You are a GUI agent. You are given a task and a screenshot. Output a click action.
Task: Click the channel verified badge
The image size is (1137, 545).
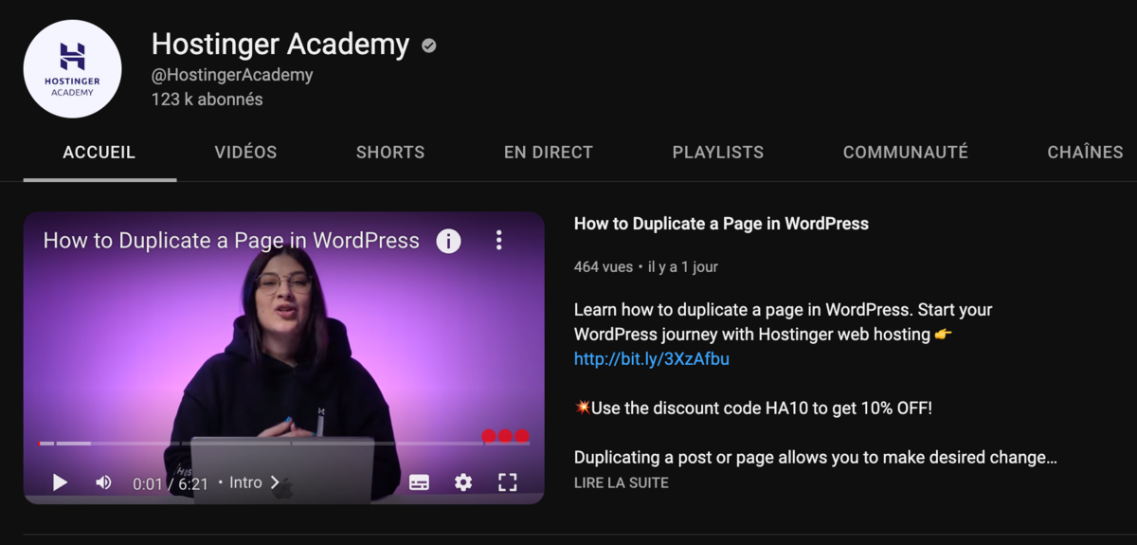click(429, 45)
